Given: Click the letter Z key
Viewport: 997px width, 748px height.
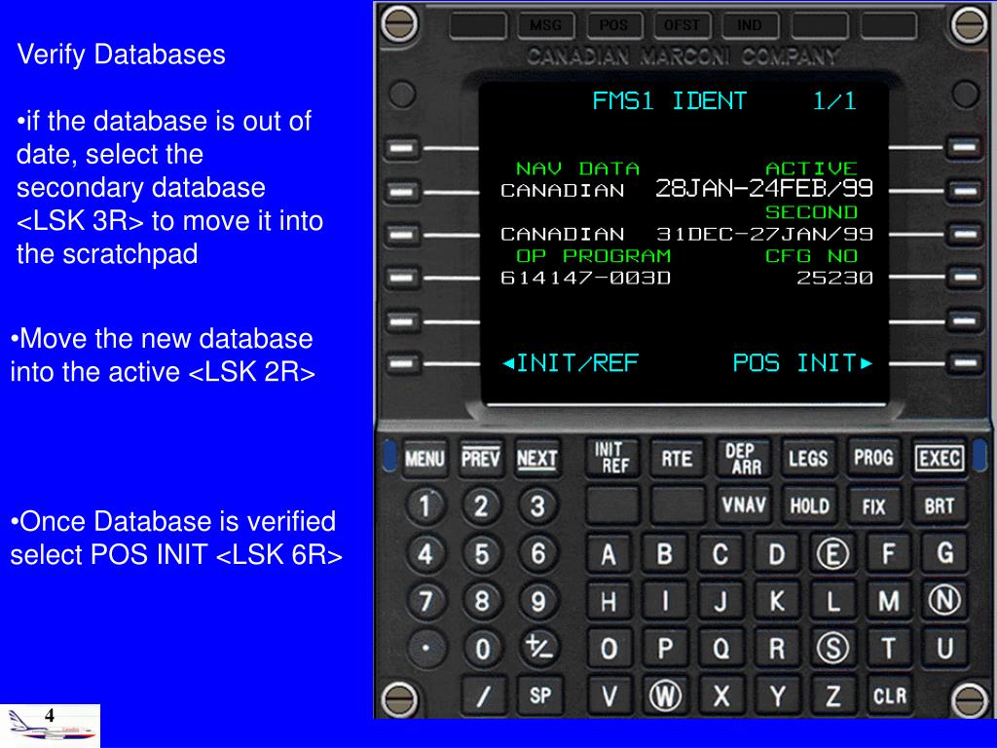Looking at the screenshot, I should click(833, 695).
